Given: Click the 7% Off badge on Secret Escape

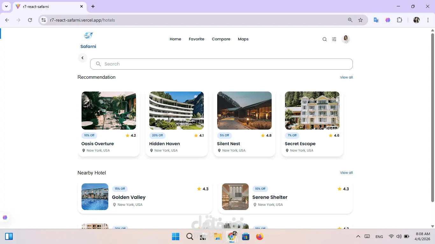Looking at the screenshot, I should (292, 135).
